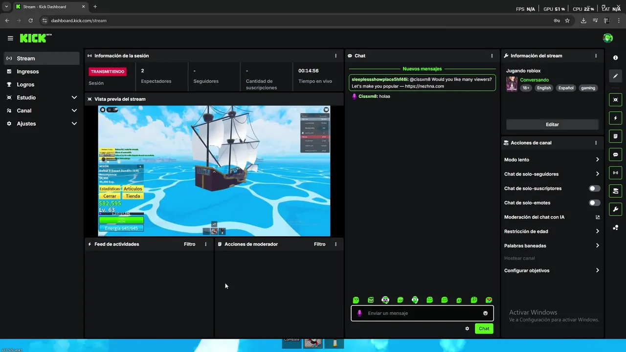
Task: Go to Ingresos in sidebar
Action: (42, 71)
